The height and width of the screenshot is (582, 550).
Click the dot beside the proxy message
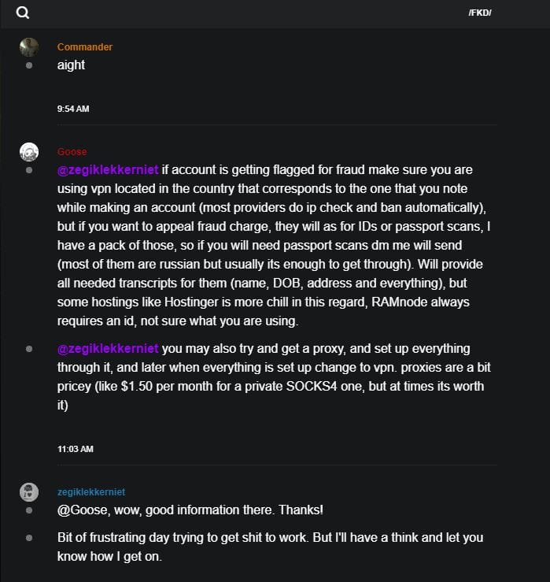point(29,348)
